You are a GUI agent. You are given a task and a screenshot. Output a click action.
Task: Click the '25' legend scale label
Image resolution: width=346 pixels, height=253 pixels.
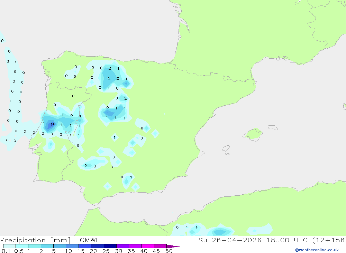[x=106, y=251]
